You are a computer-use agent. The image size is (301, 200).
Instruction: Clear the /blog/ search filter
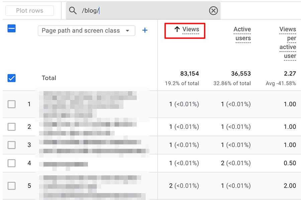pos(213,11)
